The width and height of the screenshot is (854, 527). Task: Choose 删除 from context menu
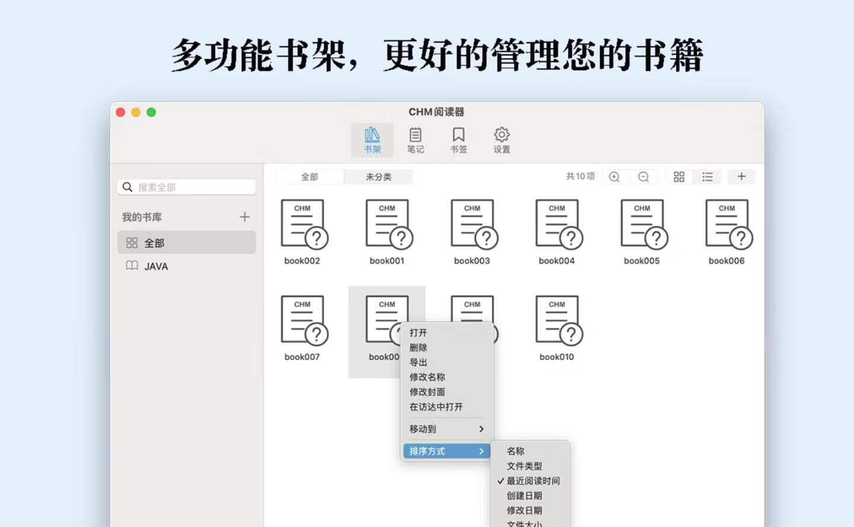pos(418,348)
